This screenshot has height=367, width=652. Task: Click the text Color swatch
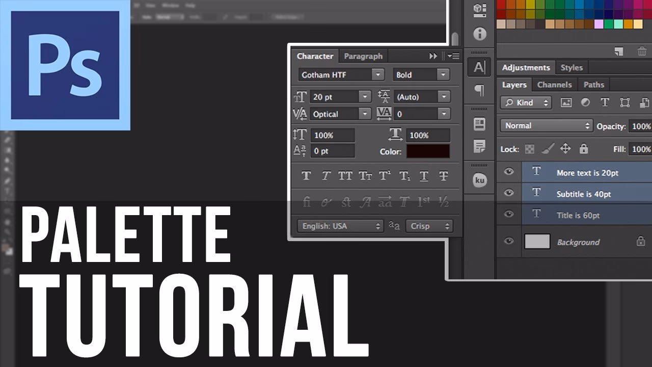[428, 151]
